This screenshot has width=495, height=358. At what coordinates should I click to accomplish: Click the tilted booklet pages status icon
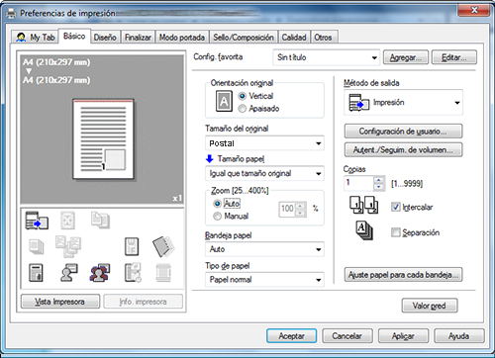pos(163,246)
